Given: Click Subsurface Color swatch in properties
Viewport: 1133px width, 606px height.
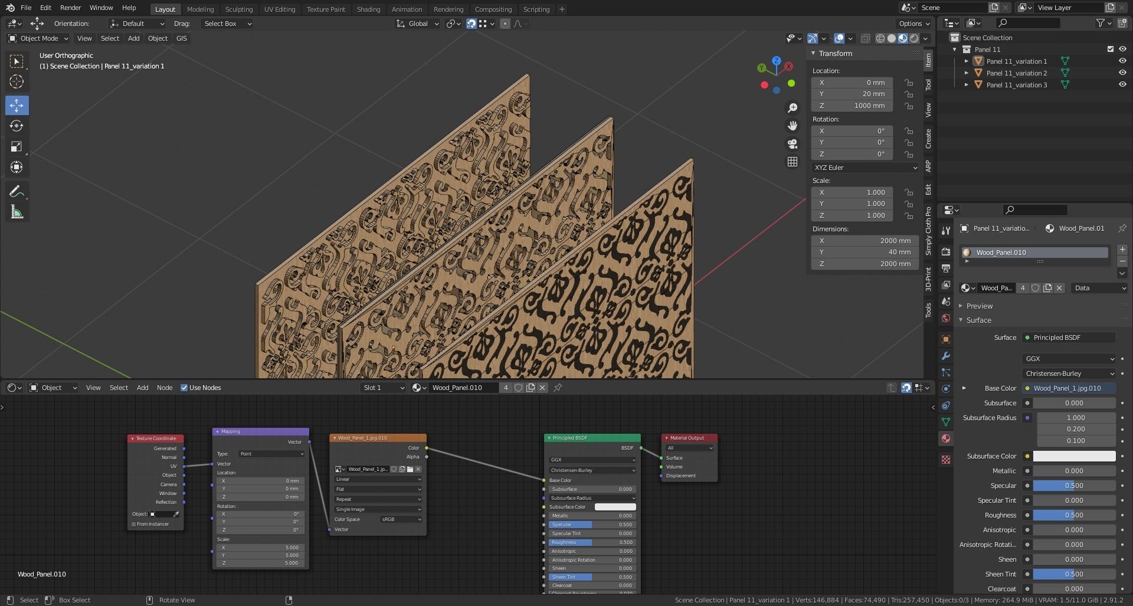Looking at the screenshot, I should (x=1074, y=456).
